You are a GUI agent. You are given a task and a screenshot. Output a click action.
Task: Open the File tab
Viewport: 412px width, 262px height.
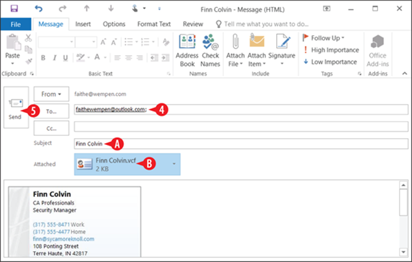coord(16,24)
